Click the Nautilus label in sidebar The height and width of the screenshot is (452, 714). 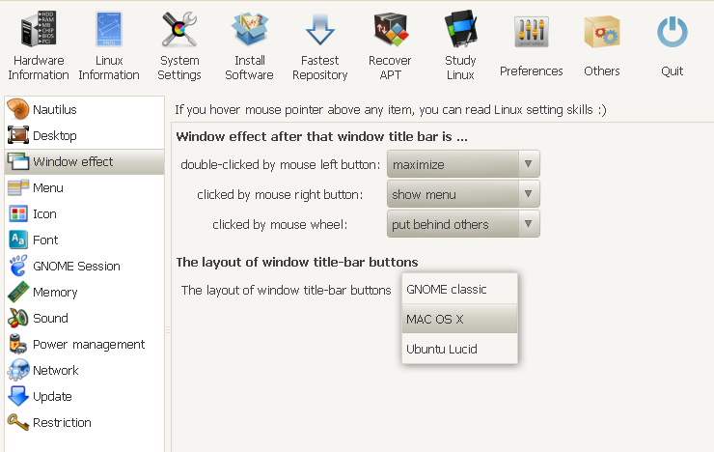coord(55,109)
